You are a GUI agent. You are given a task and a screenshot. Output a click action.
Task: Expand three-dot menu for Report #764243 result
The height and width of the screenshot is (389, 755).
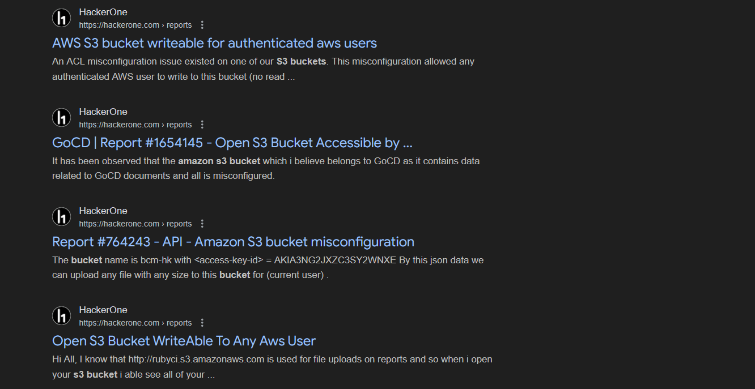point(202,224)
